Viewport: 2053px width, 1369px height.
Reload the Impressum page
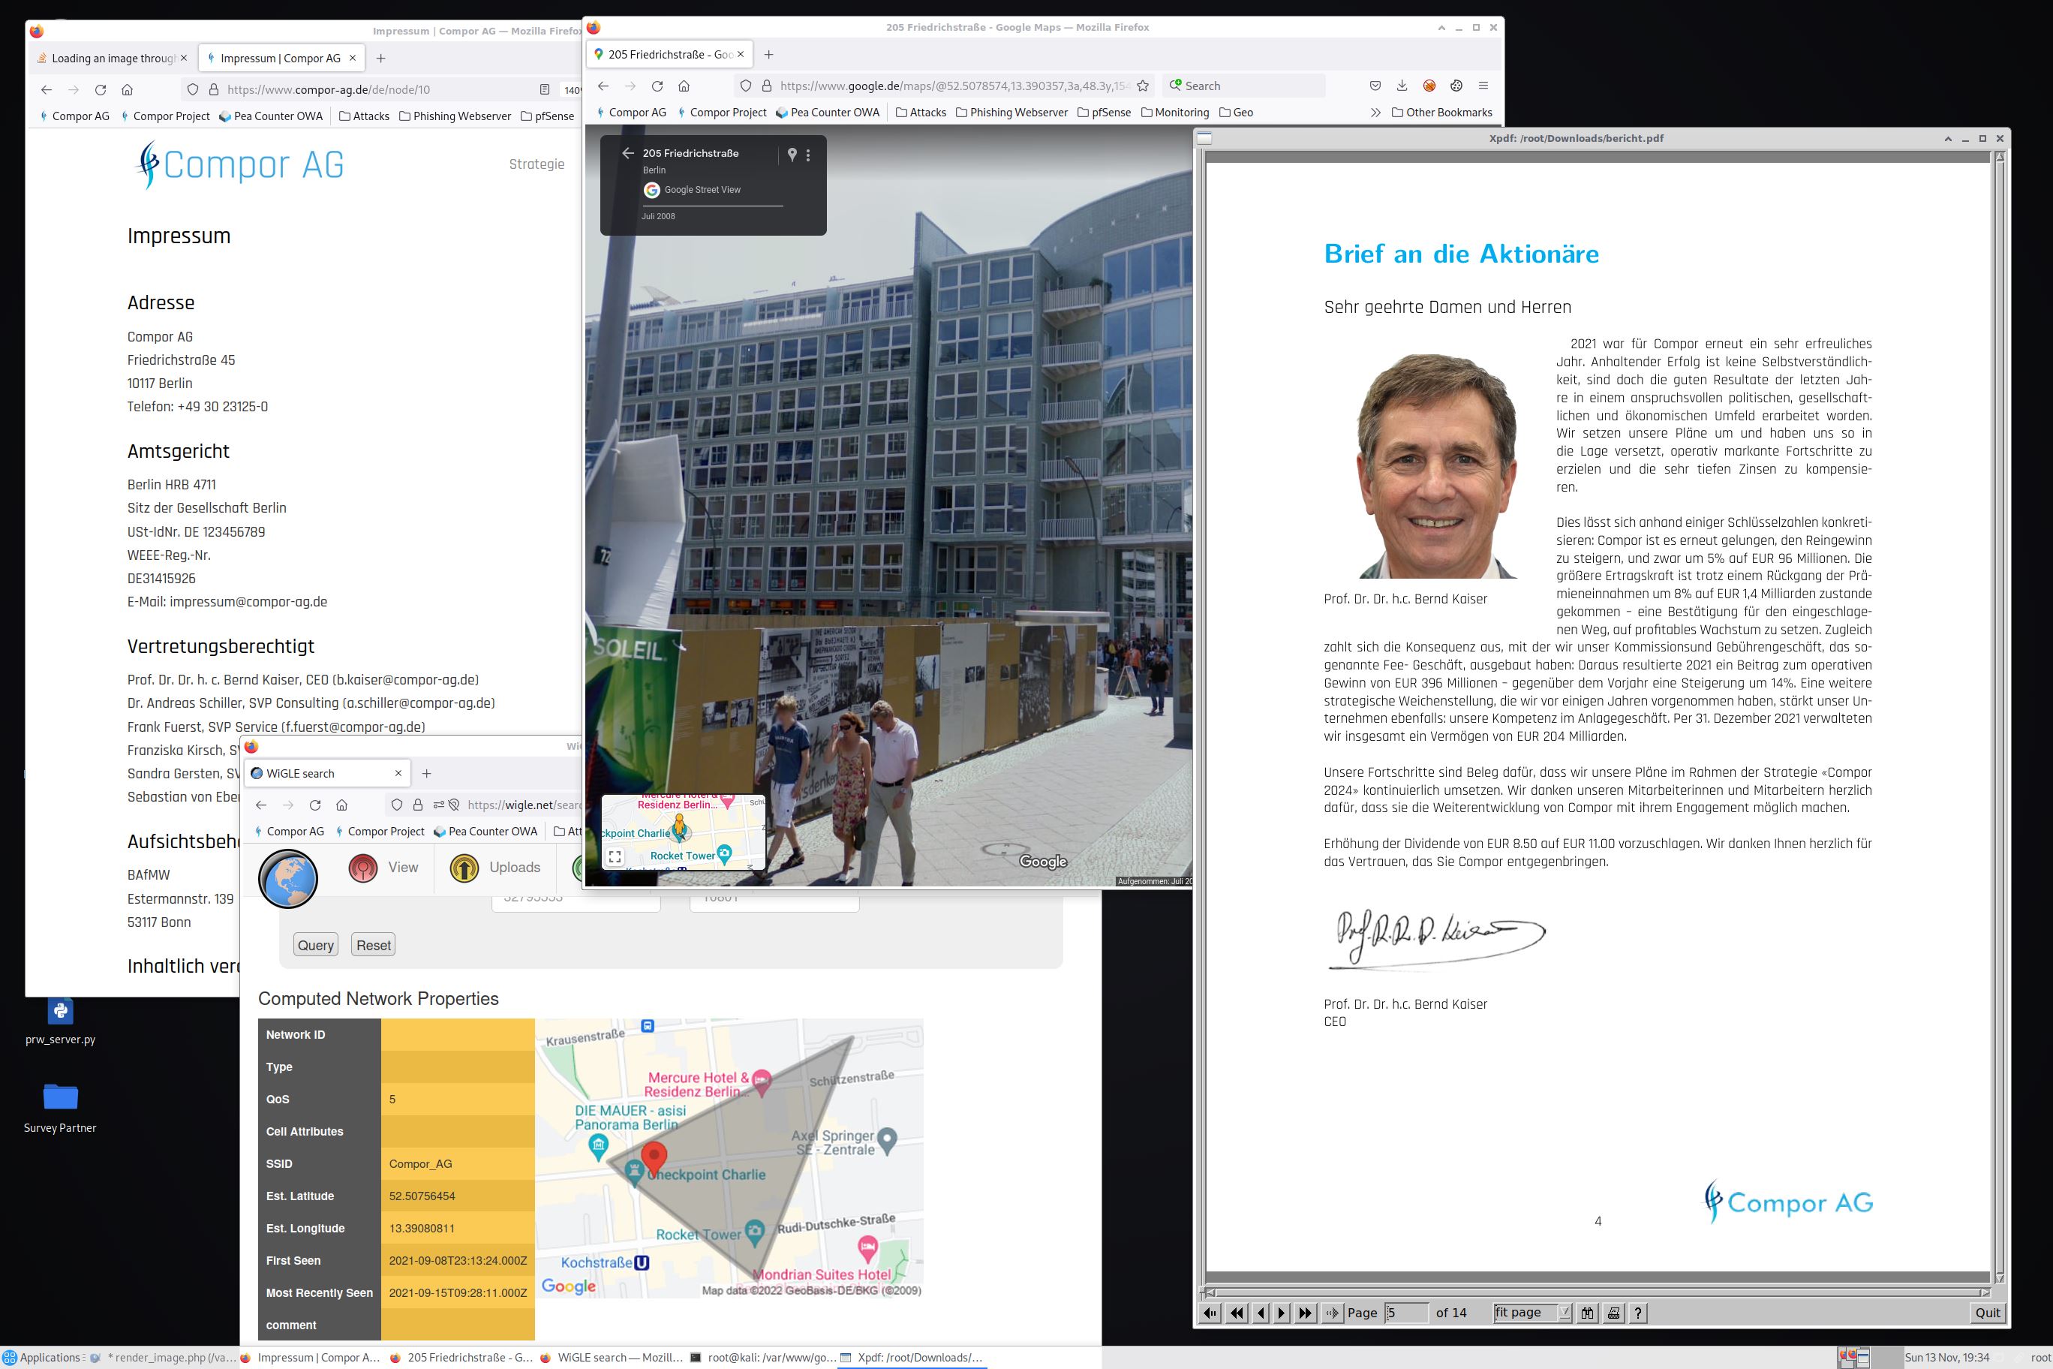point(101,89)
